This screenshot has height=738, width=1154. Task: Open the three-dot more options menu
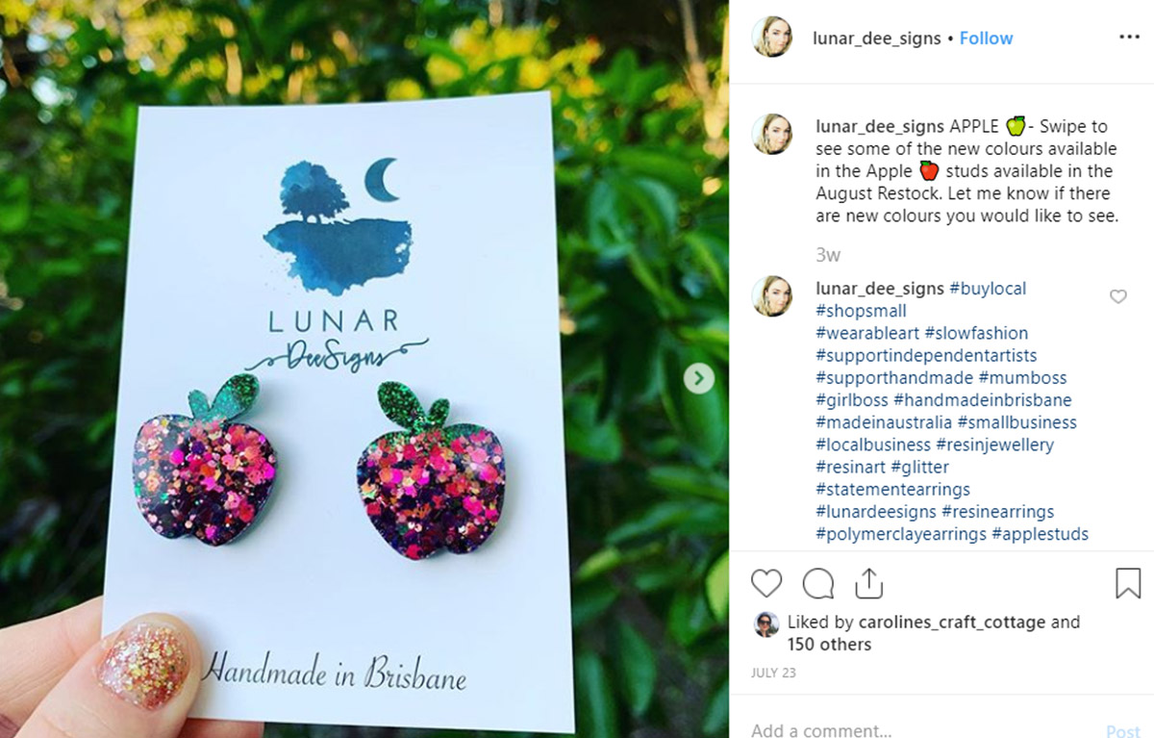[x=1129, y=37]
